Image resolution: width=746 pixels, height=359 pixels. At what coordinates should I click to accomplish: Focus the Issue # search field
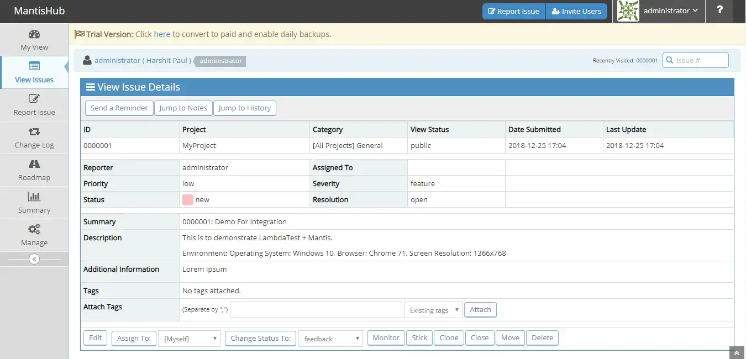700,60
